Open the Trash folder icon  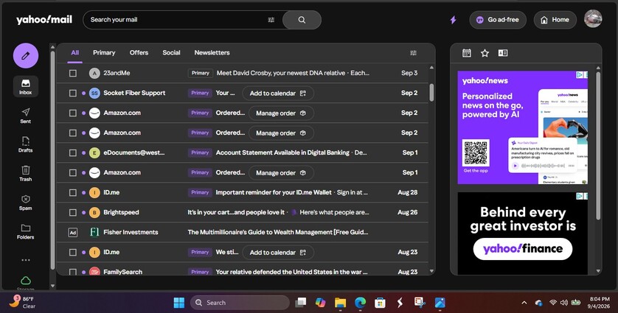click(26, 173)
